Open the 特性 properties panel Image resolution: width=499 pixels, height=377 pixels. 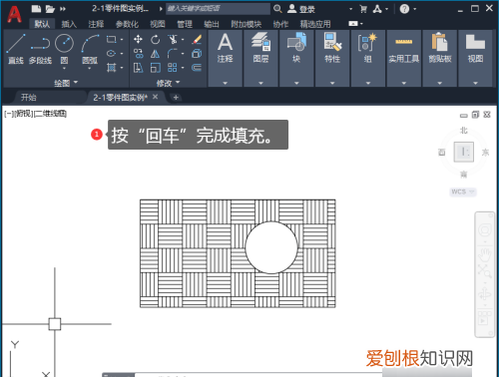(332, 59)
